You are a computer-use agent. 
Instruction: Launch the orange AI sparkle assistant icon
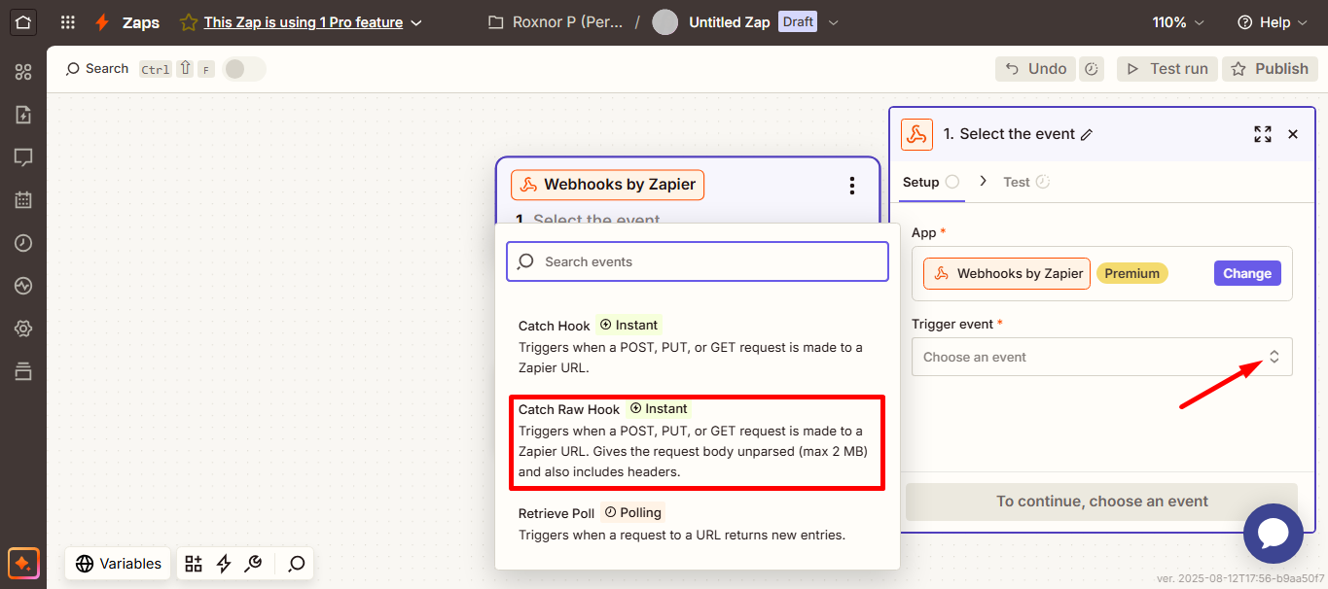tap(23, 564)
